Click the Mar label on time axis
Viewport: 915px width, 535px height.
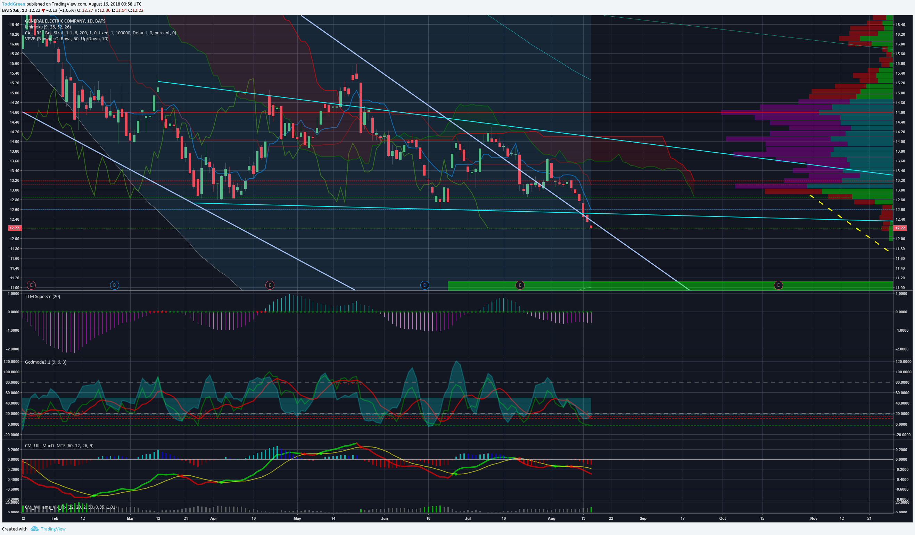click(x=130, y=518)
